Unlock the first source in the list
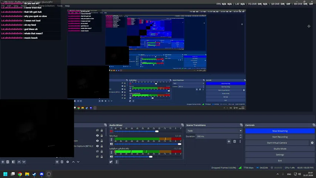Screen dimensions: 316x178 point(102,131)
